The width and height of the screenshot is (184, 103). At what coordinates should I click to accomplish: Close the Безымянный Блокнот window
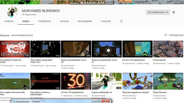coord(106,101)
